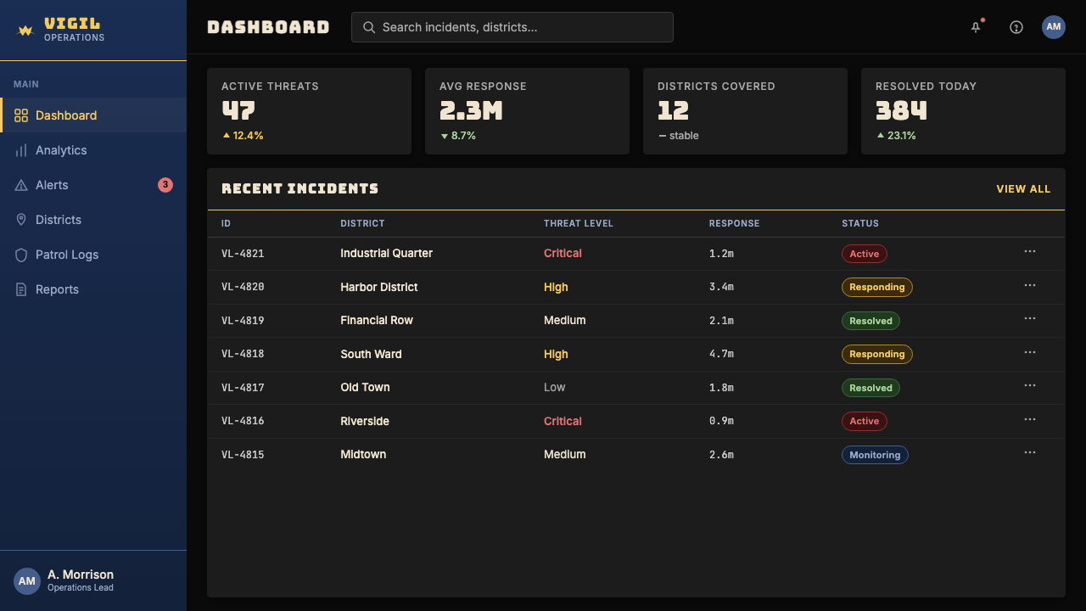The width and height of the screenshot is (1086, 611).
Task: Open Analytics section
Action: click(93, 150)
